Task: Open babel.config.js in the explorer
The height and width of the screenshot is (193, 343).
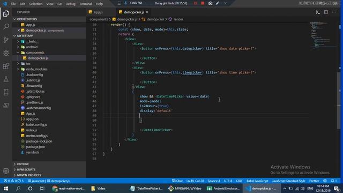Action: click(x=36, y=124)
